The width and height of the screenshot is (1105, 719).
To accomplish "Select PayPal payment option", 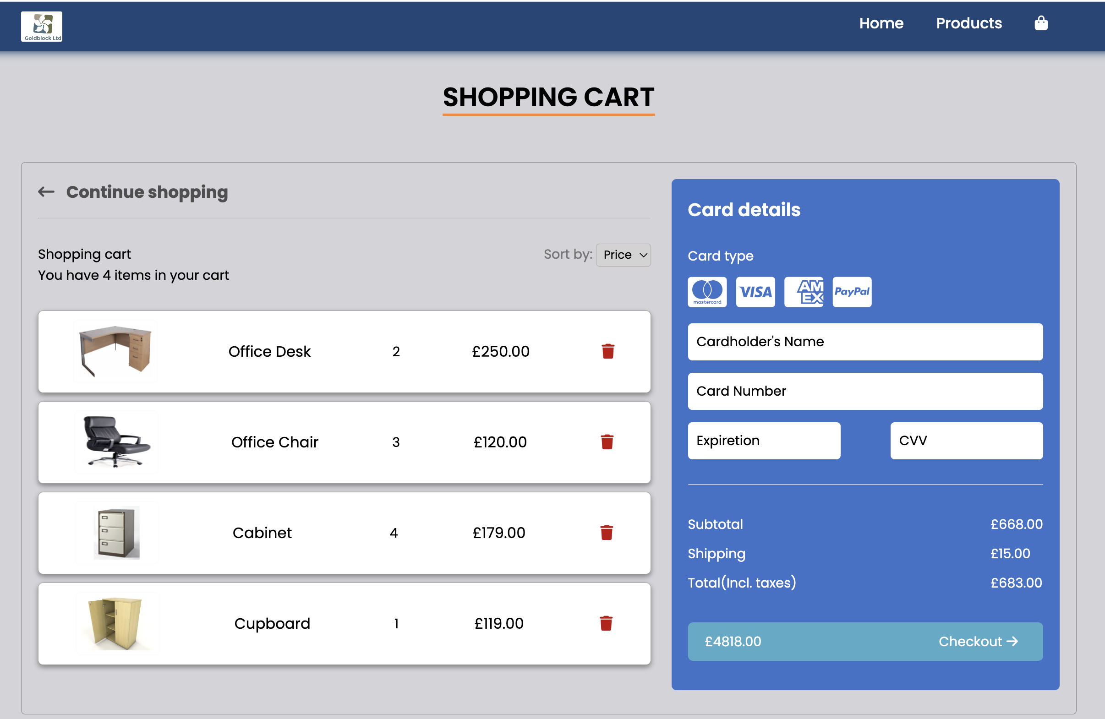I will click(852, 292).
